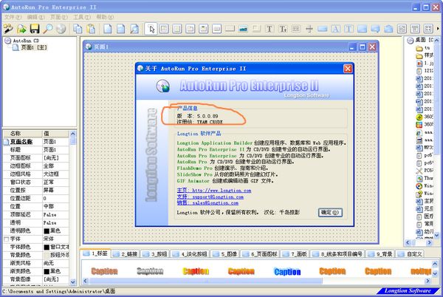This screenshot has width=443, height=297.
Task: Close the About AutoRun Pro dialog
Action: click(x=348, y=69)
